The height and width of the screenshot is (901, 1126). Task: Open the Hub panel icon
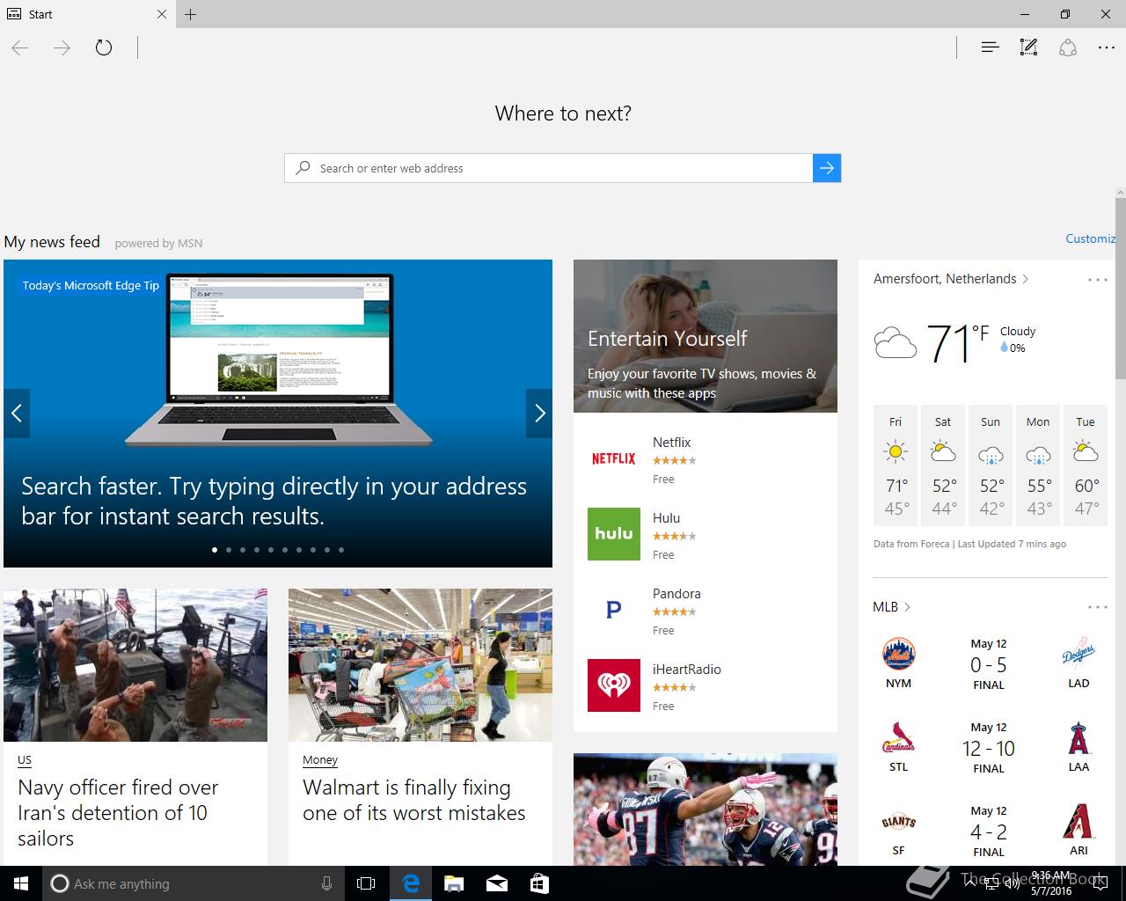click(x=990, y=48)
